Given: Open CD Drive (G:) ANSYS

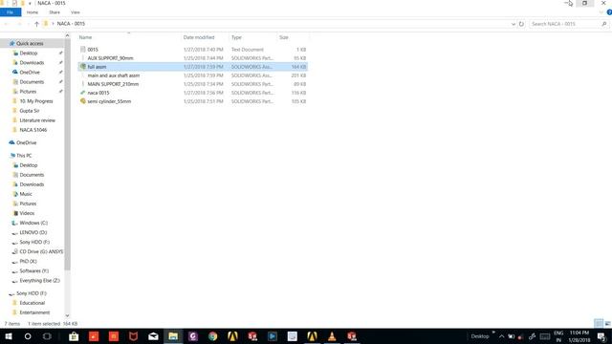Looking at the screenshot, I should click(41, 251).
